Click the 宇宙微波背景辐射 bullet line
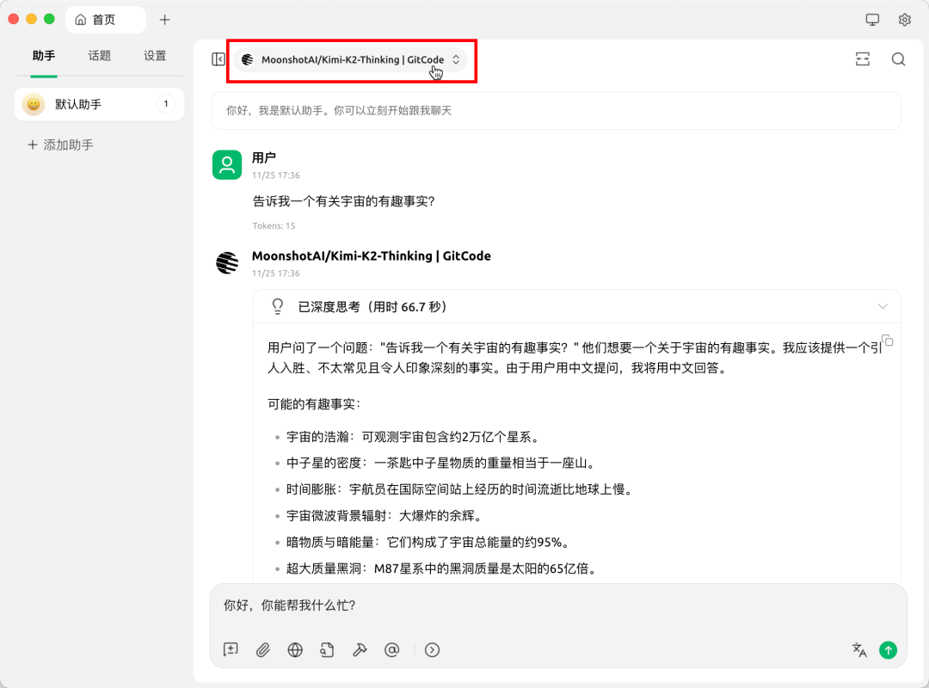The image size is (929, 688). tap(384, 515)
